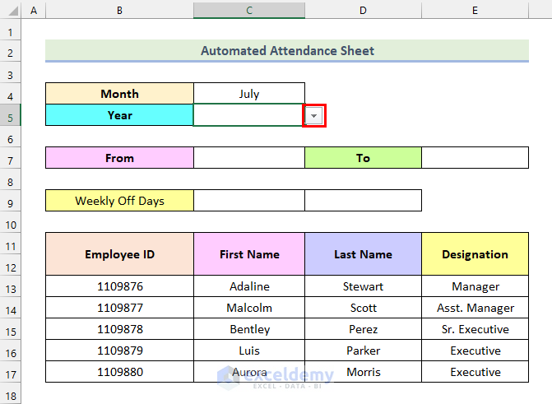Image resolution: width=552 pixels, height=404 pixels.
Task: Select the empty From date cell
Action: 249,158
